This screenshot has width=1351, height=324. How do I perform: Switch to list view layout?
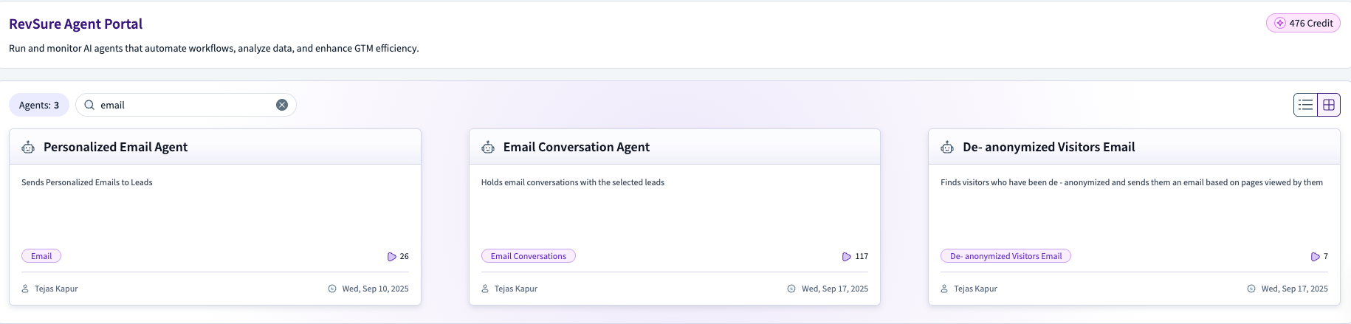coord(1306,105)
